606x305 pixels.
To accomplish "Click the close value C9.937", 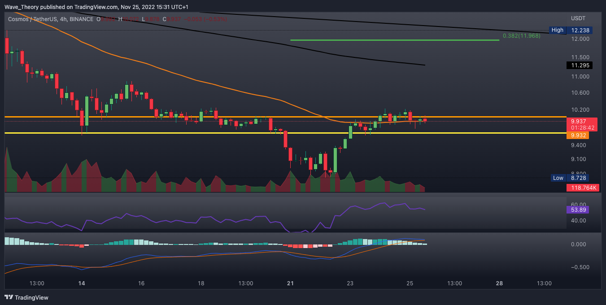I will coord(172,19).
